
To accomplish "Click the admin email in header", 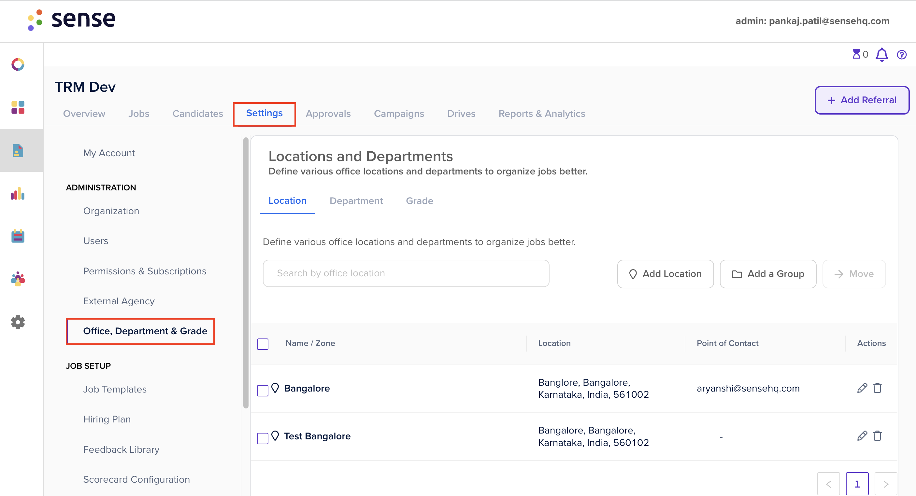I will click(x=812, y=21).
